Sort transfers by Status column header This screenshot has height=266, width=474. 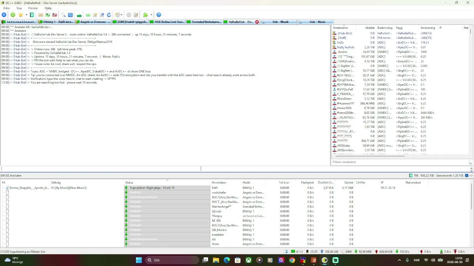click(167, 183)
